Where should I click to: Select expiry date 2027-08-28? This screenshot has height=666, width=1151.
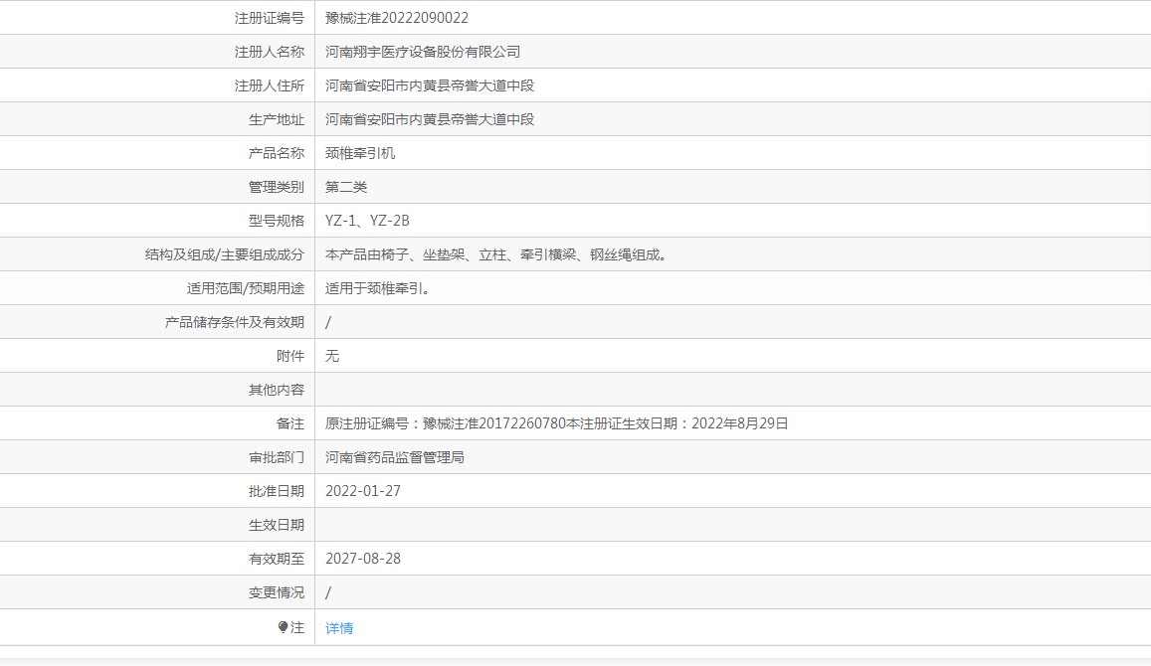click(363, 559)
